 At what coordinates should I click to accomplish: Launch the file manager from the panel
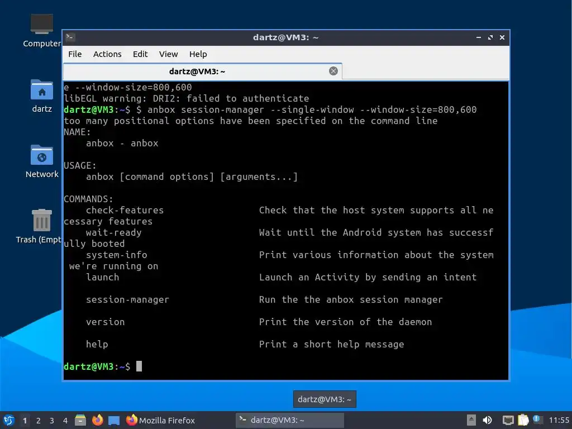pos(80,420)
